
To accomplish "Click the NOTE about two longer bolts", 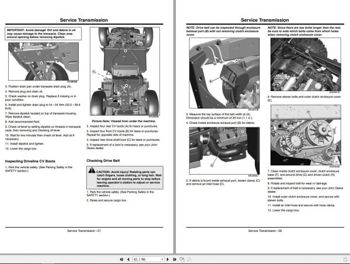I will pyautogui.click(x=304, y=31).
